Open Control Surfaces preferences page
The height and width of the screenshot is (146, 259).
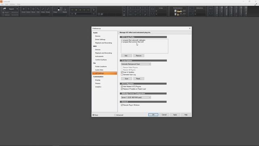pos(101,60)
